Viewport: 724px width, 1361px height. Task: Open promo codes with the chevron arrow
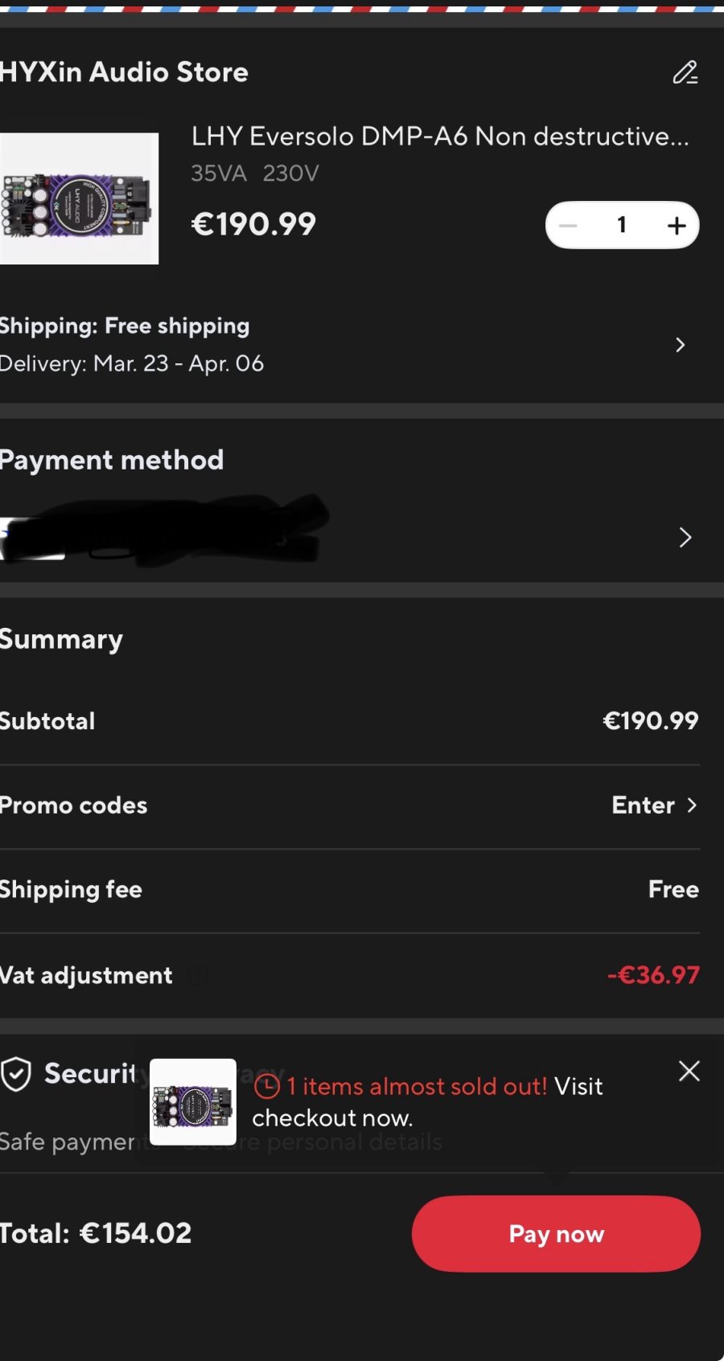pos(692,806)
